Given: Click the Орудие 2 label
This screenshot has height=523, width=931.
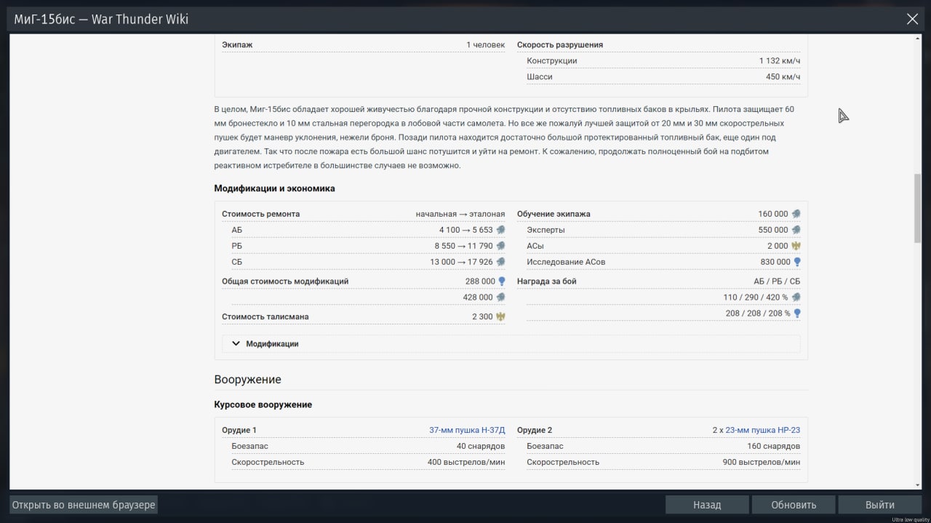Looking at the screenshot, I should (535, 430).
